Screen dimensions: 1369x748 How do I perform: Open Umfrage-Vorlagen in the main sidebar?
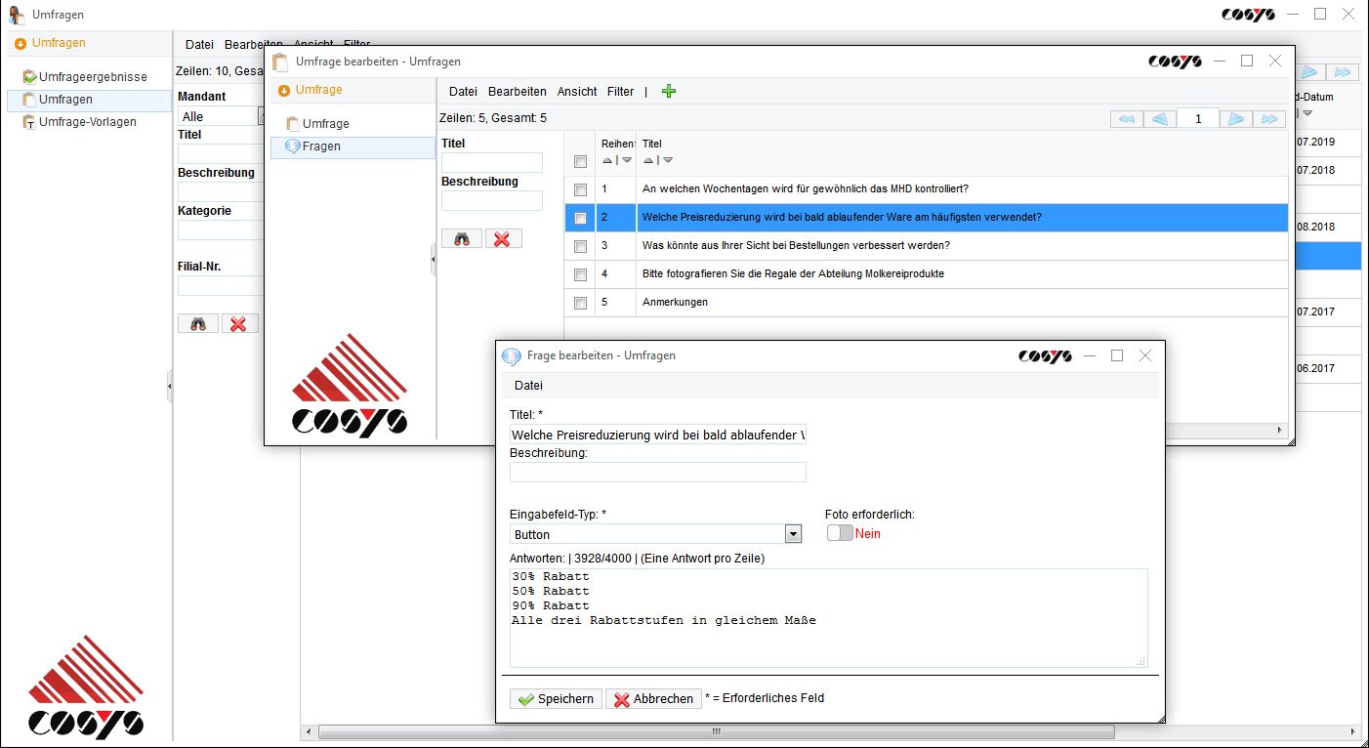[79, 122]
